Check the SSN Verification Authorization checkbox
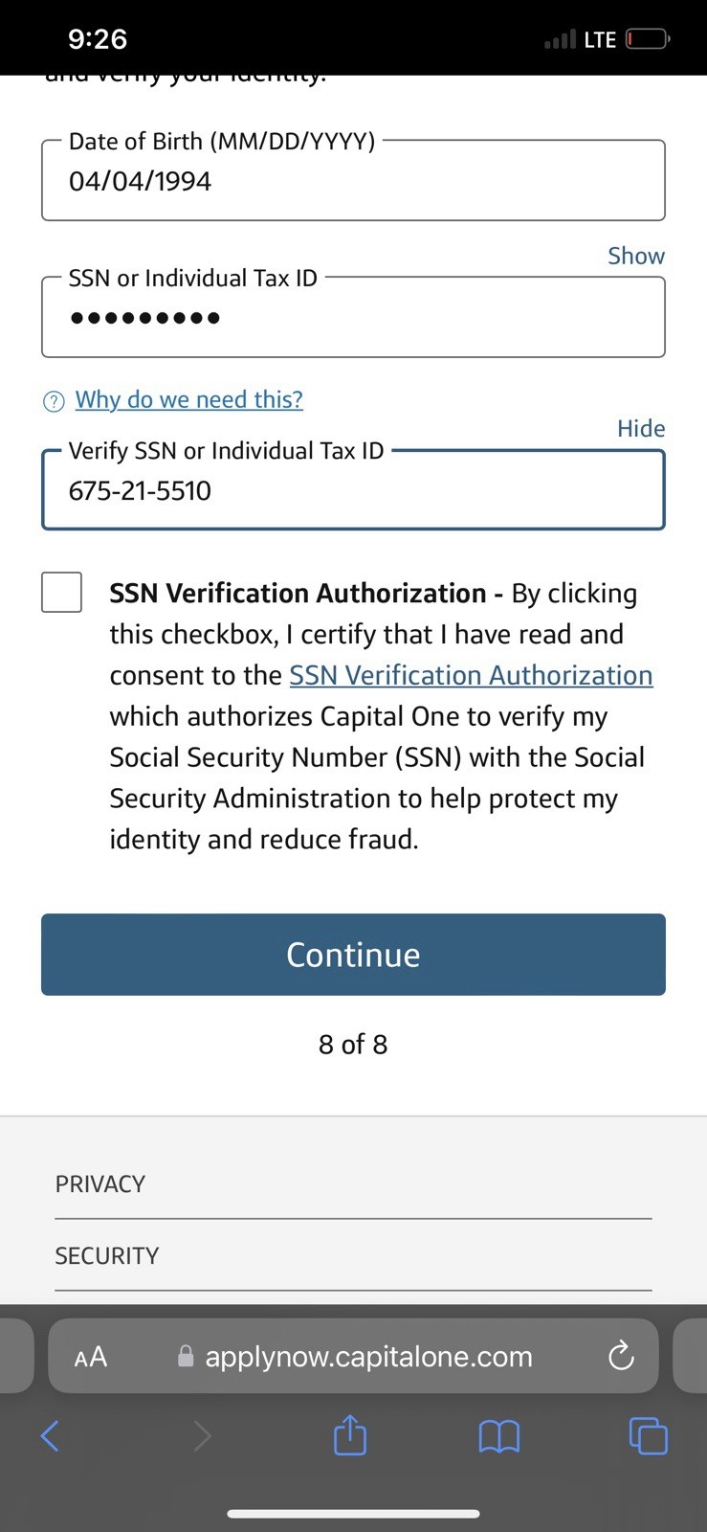 click(61, 592)
